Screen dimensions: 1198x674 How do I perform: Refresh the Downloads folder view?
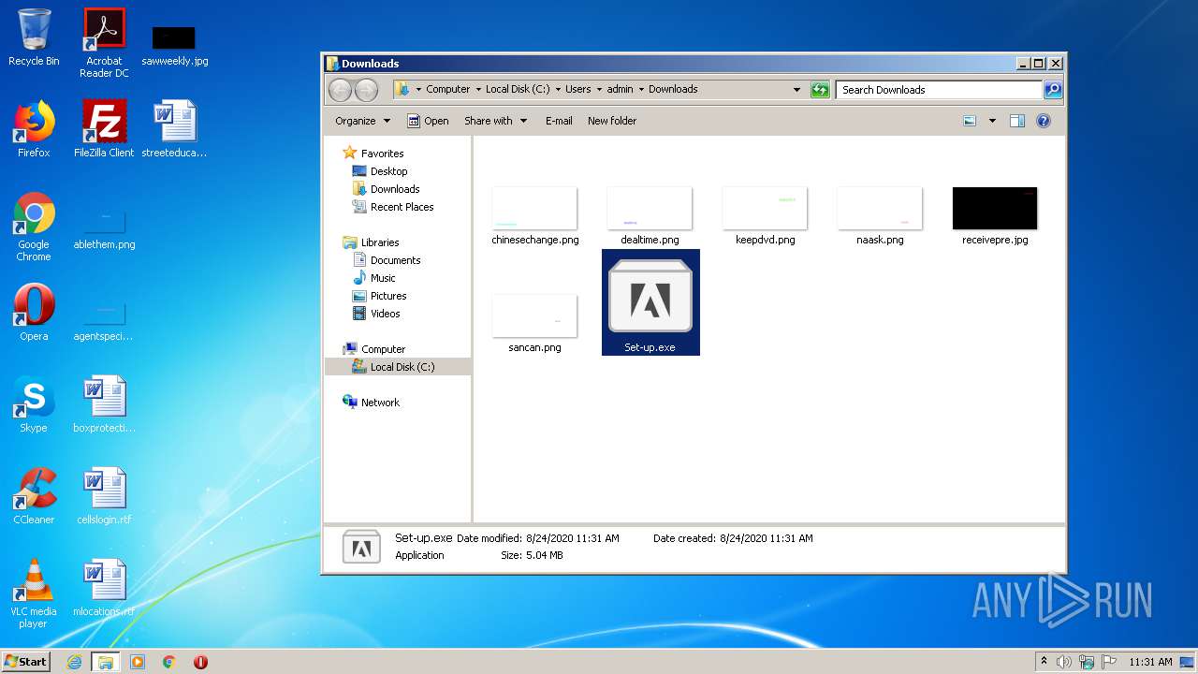click(820, 90)
